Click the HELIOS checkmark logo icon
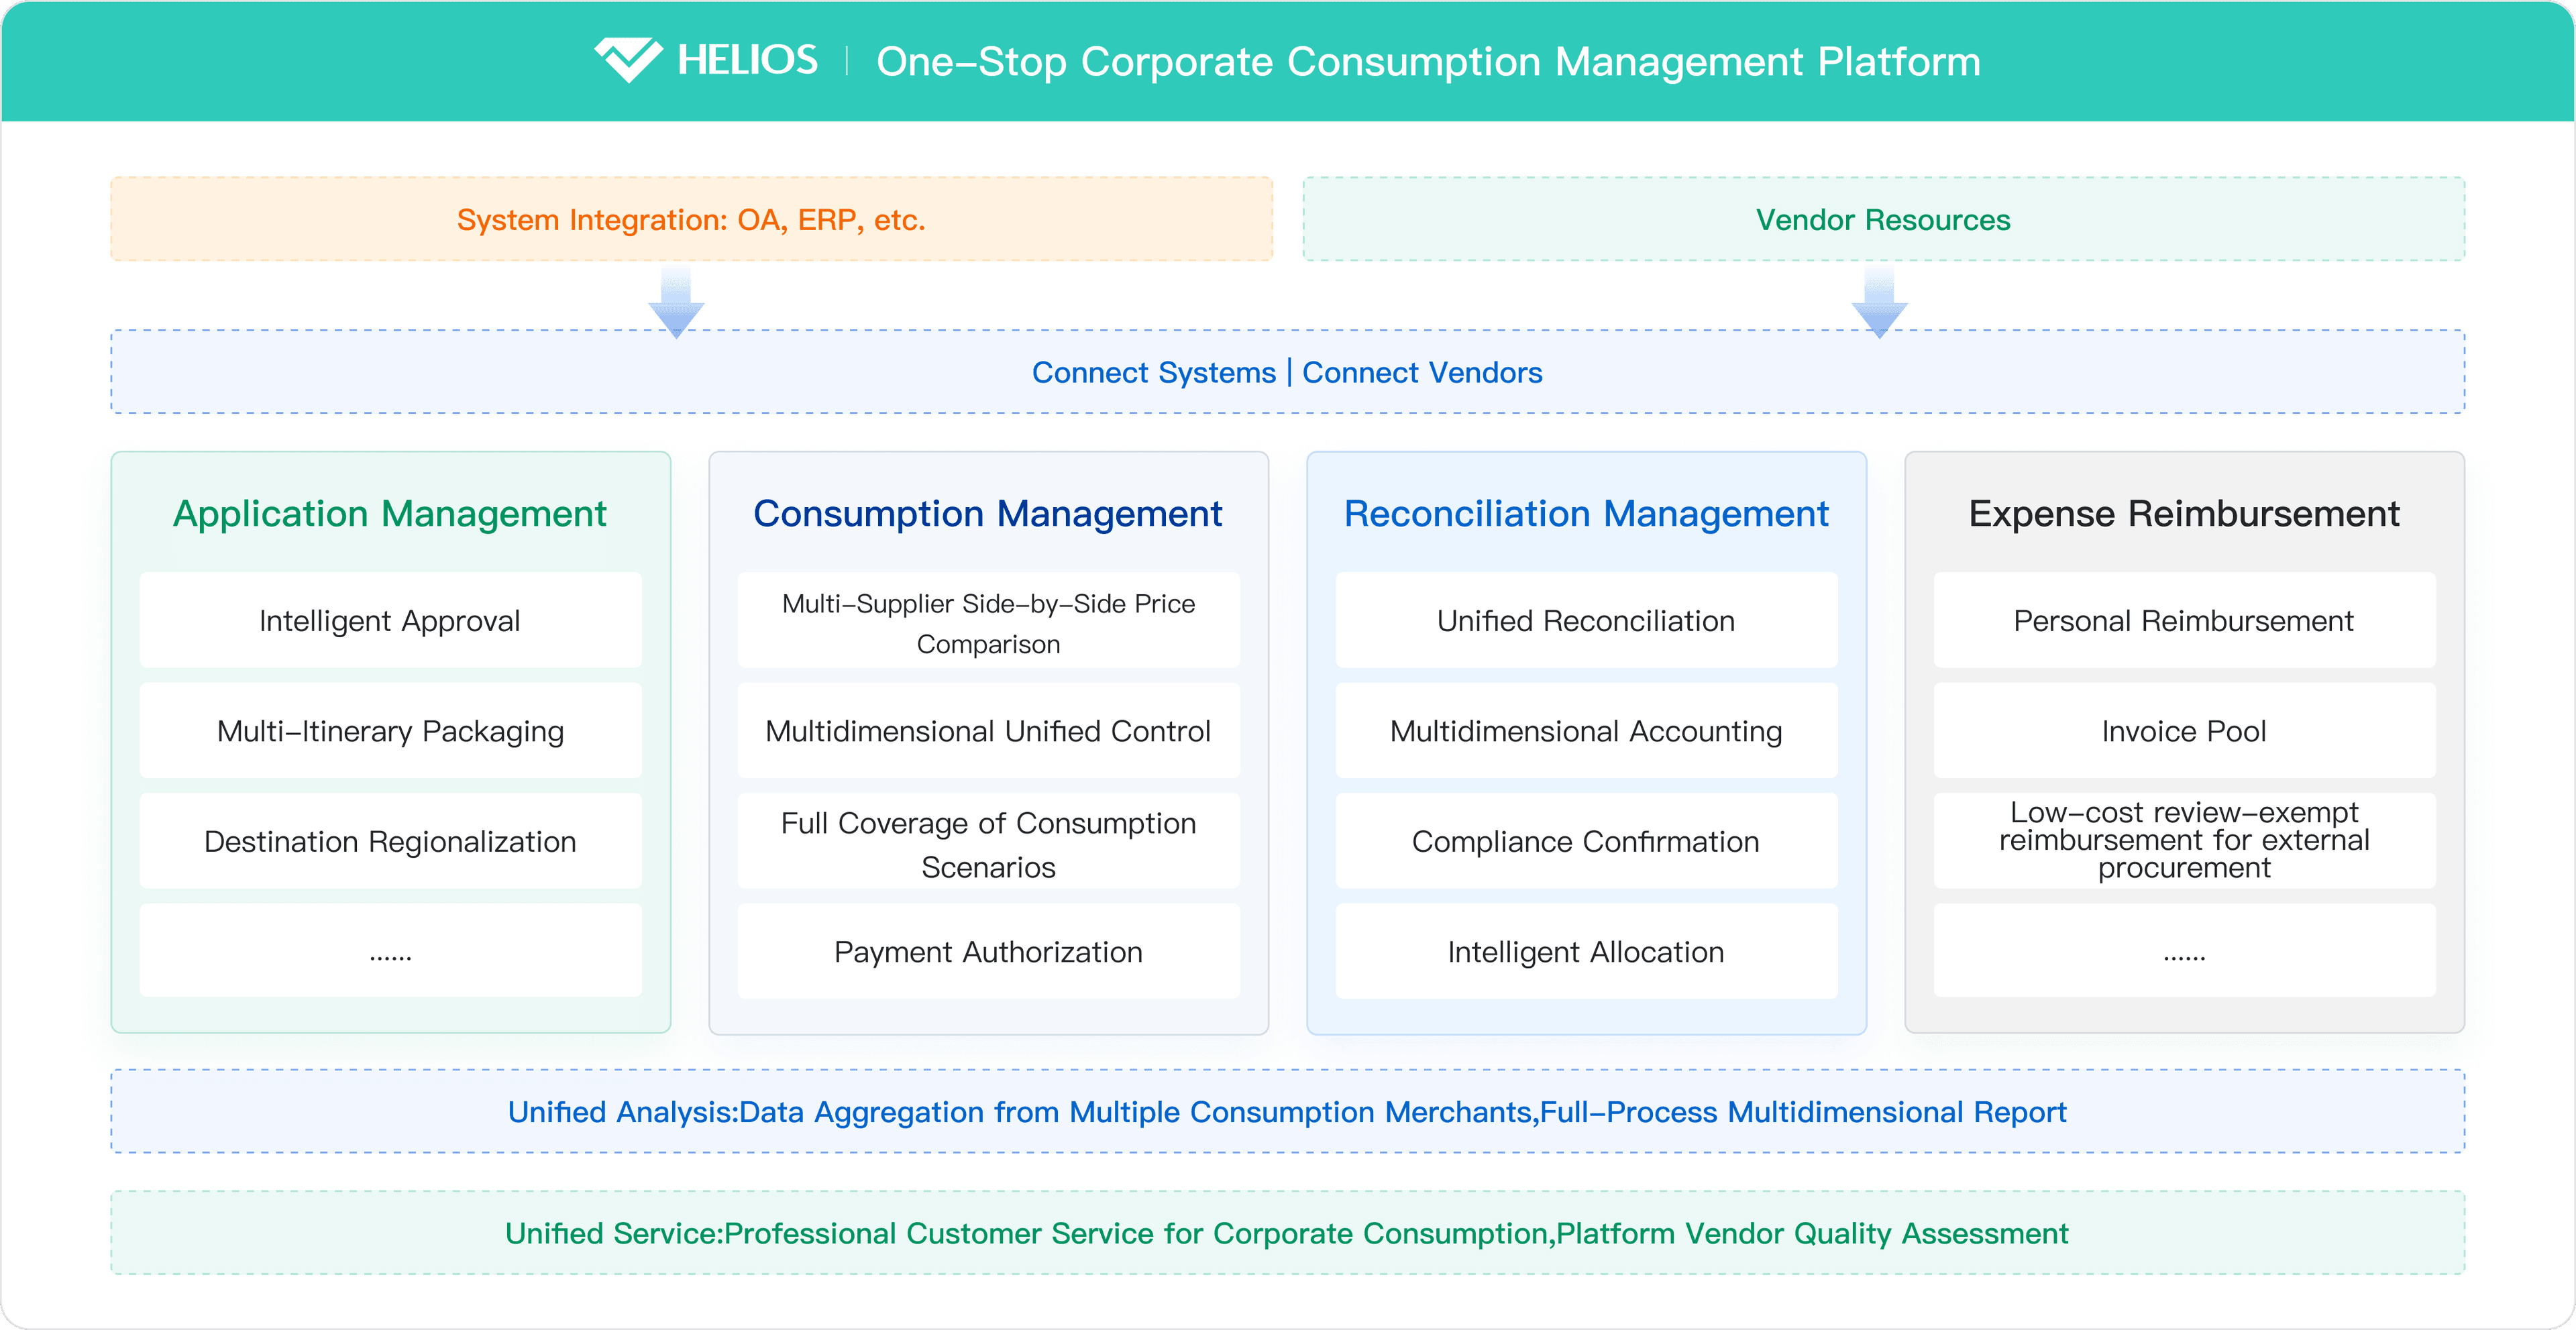The width and height of the screenshot is (2576, 1330). click(628, 60)
